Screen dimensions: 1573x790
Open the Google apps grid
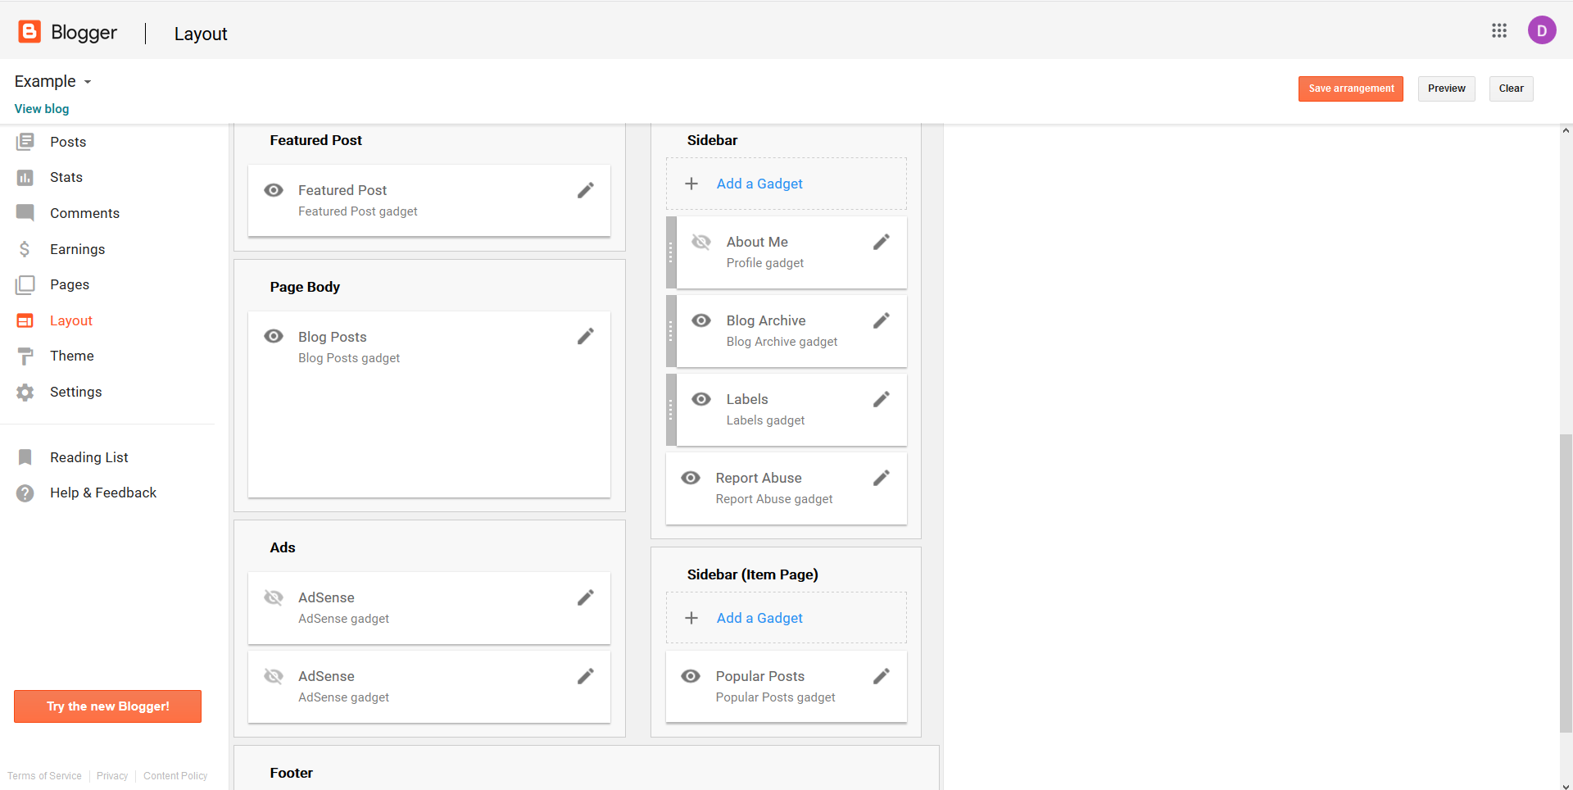pos(1499,30)
